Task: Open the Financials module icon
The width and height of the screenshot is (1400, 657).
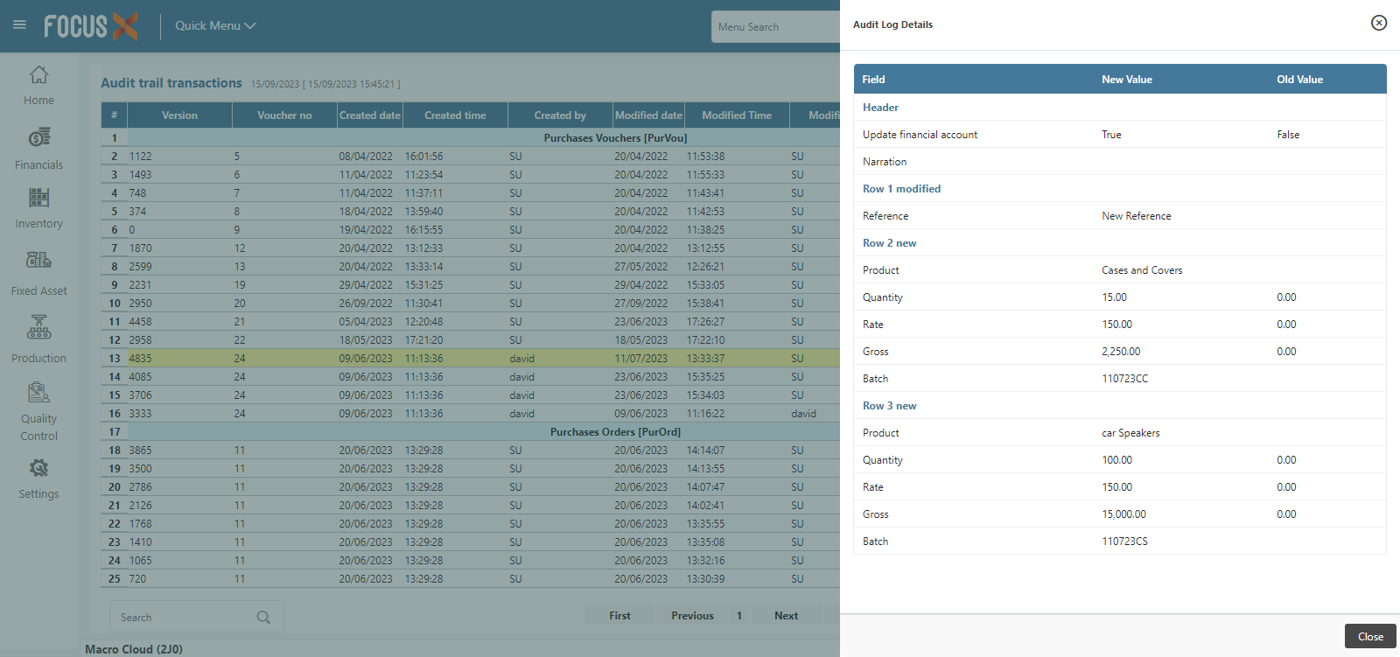Action: pos(38,137)
